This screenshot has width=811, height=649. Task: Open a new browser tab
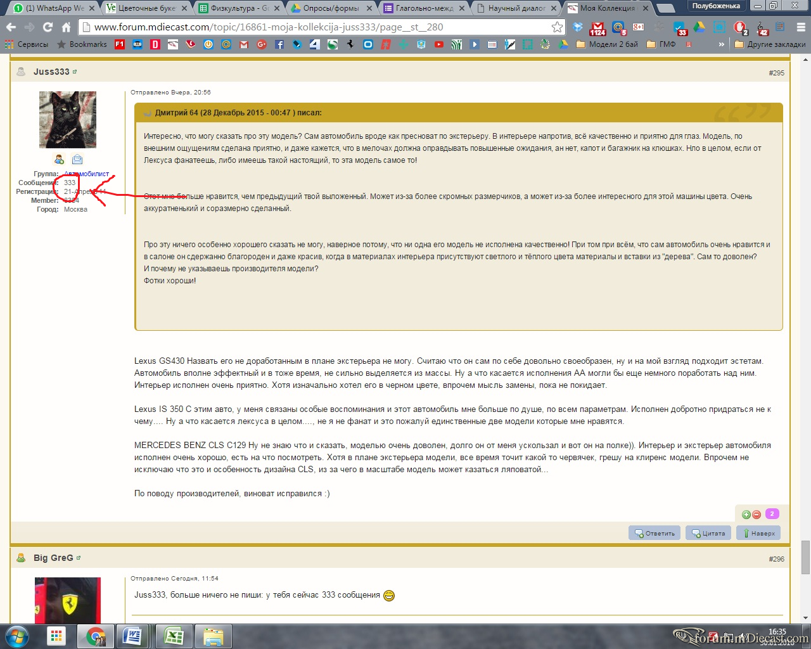point(665,8)
